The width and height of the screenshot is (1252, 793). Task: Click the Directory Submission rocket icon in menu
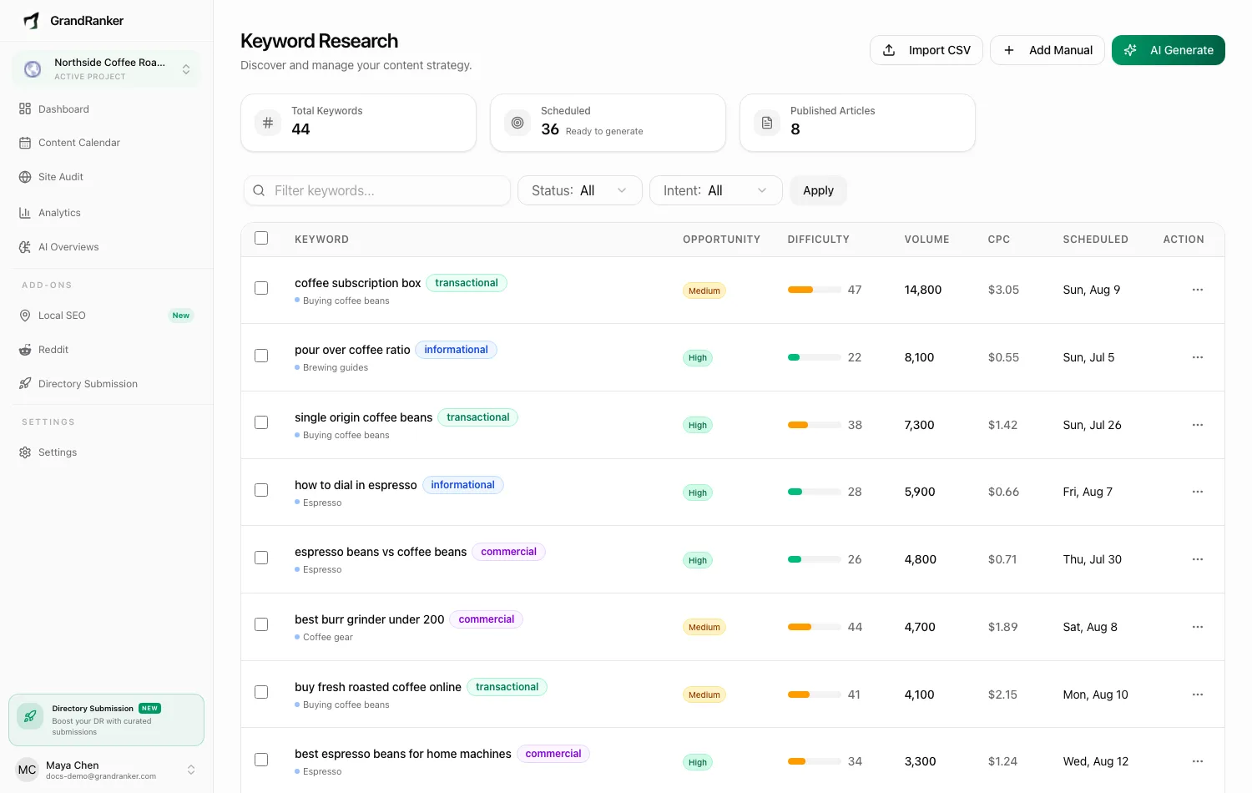click(x=25, y=384)
